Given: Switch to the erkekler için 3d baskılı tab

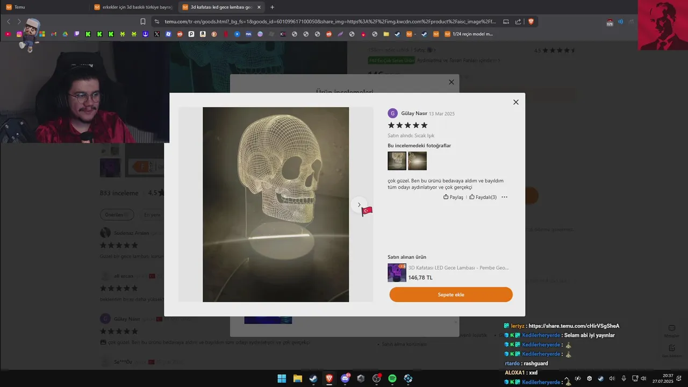Looking at the screenshot, I should click(x=133, y=7).
